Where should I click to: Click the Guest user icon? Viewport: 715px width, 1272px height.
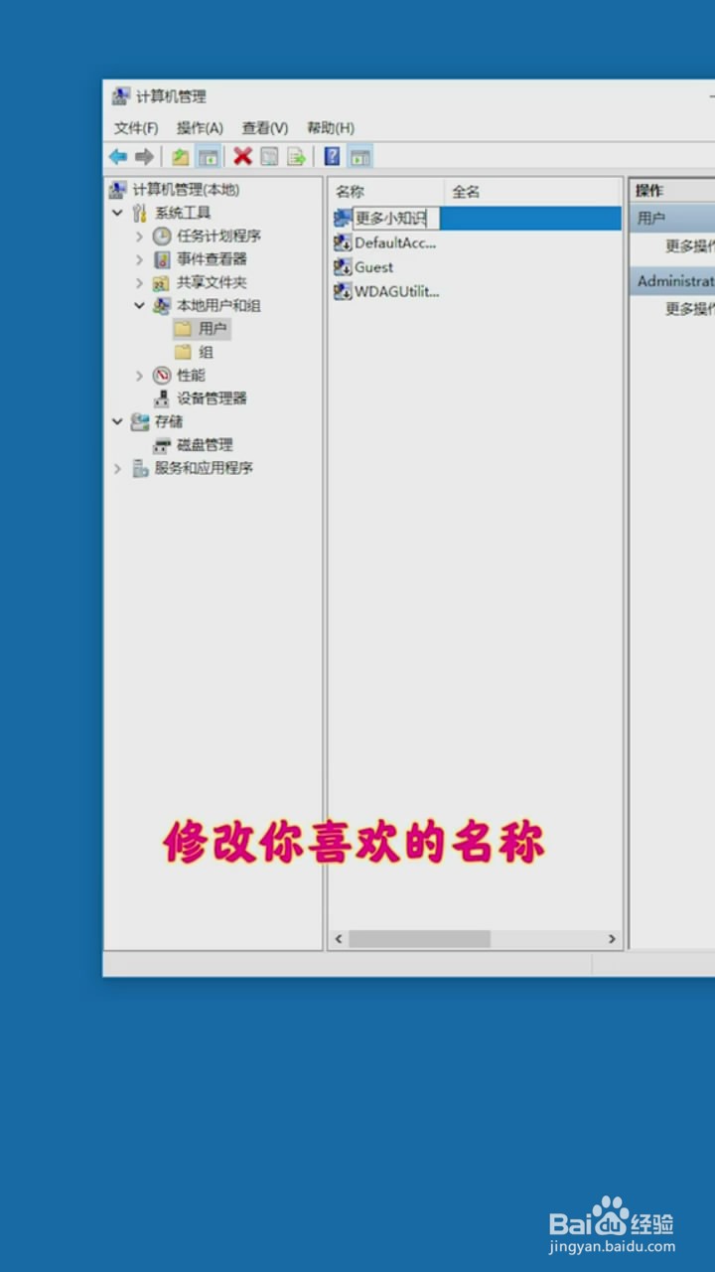point(343,266)
